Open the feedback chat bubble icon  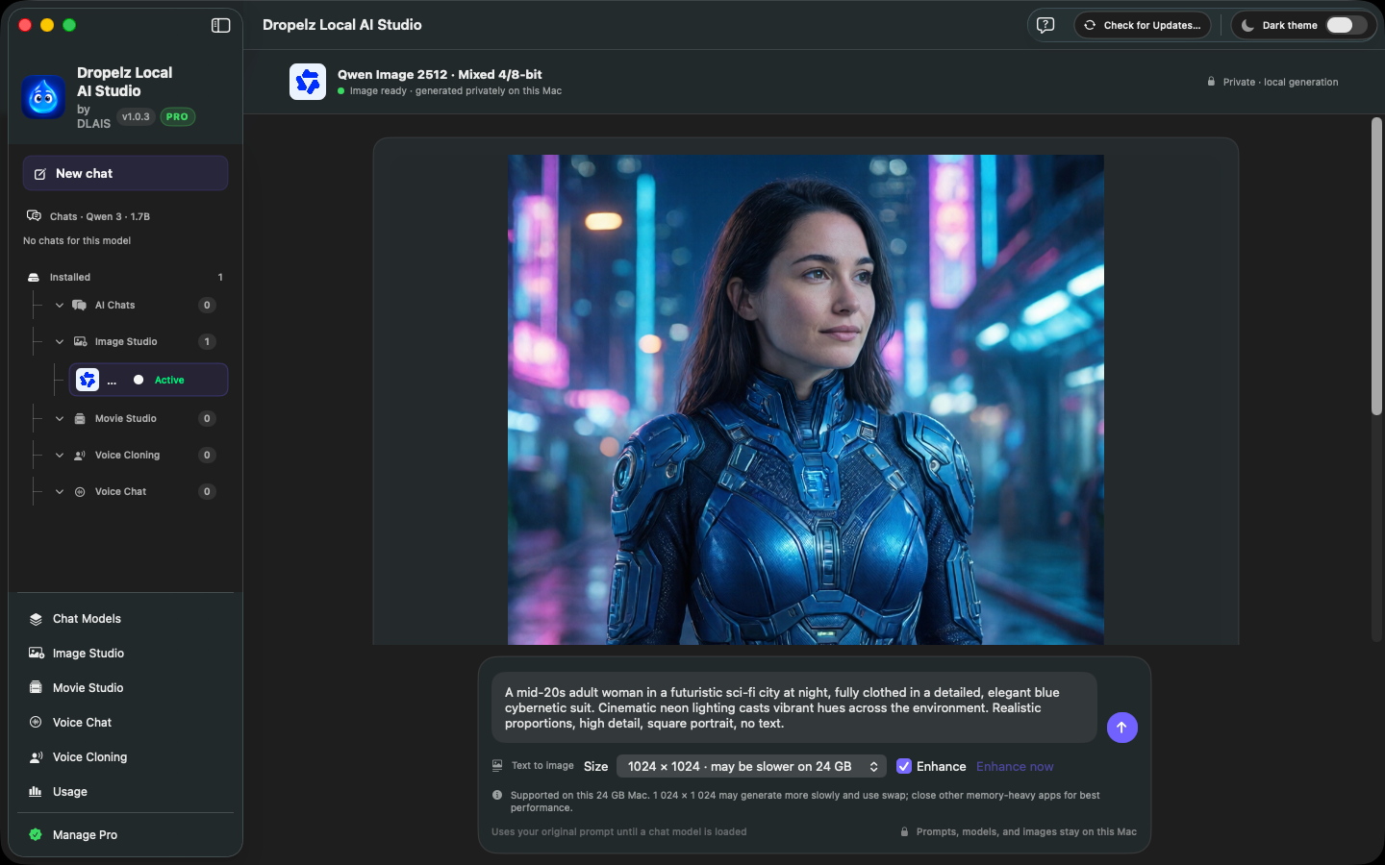coord(1045,25)
